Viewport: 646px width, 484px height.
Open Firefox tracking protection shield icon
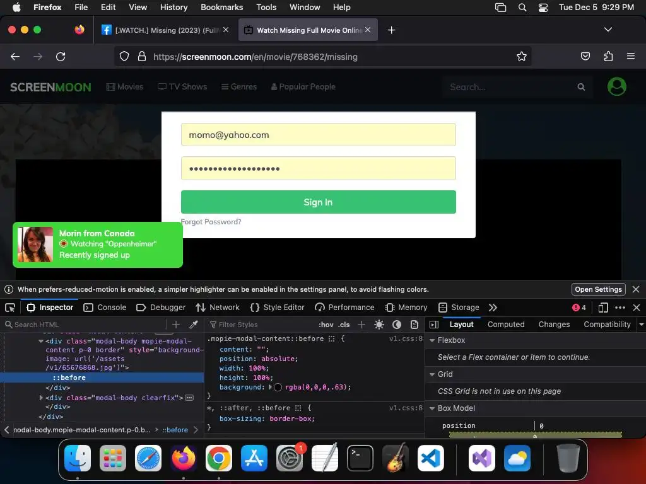124,56
